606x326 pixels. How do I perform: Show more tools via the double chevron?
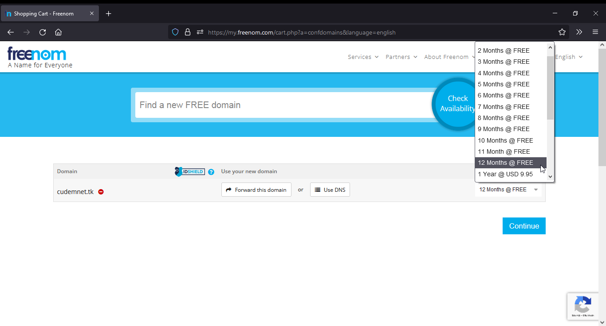click(x=579, y=32)
